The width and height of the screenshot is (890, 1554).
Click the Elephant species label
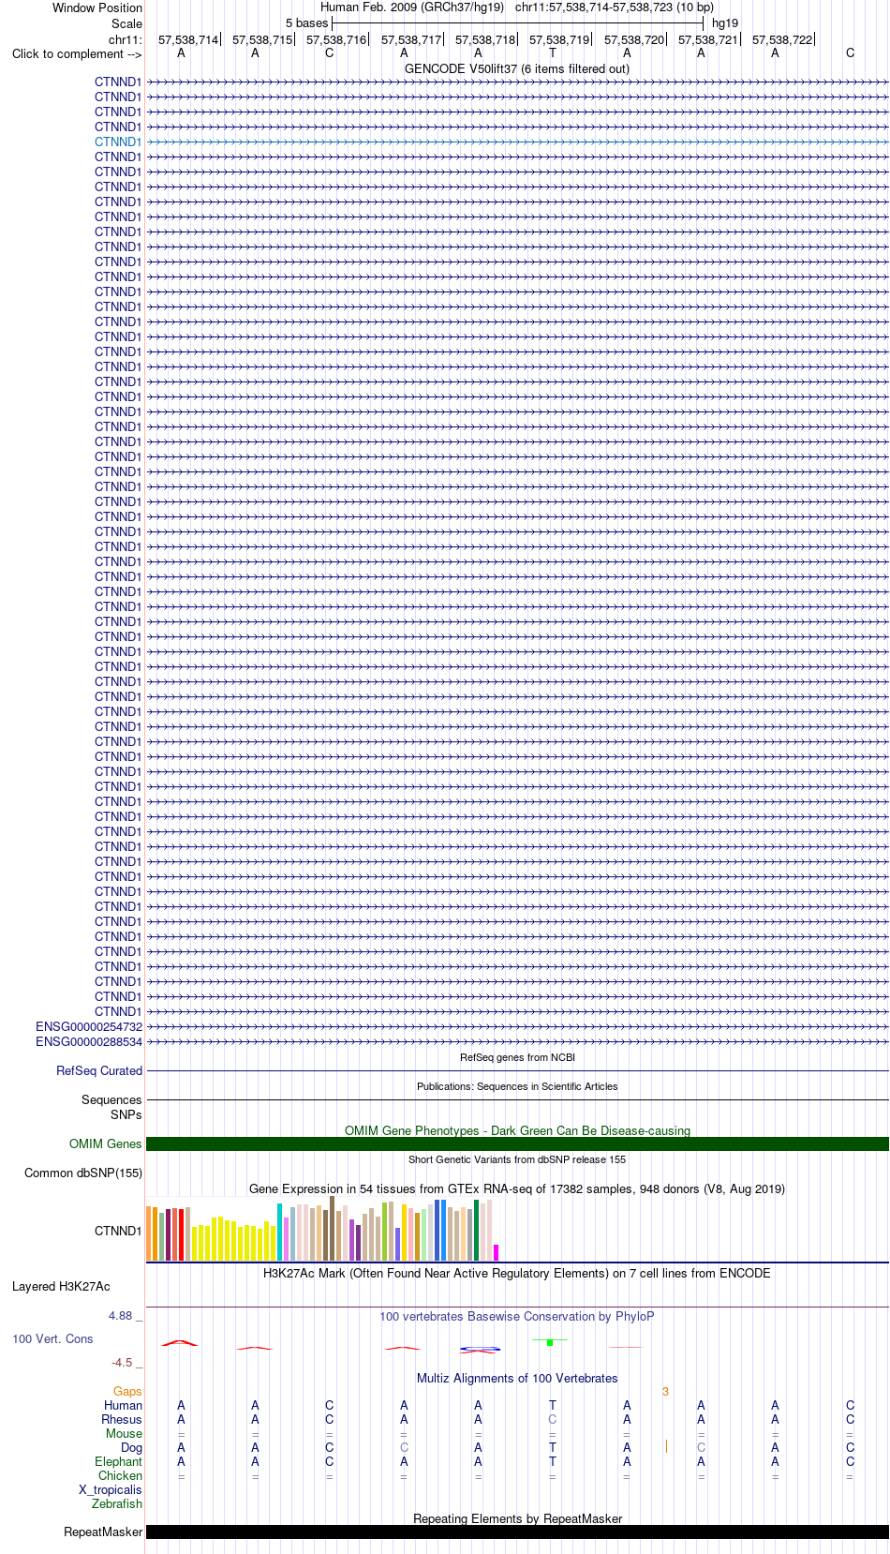(118, 1461)
